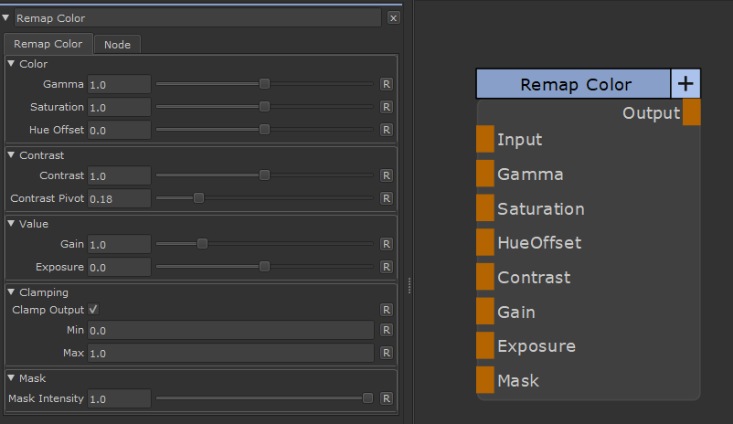Viewport: 733px width, 424px height.
Task: Select the Remap Color tab
Action: 48,44
